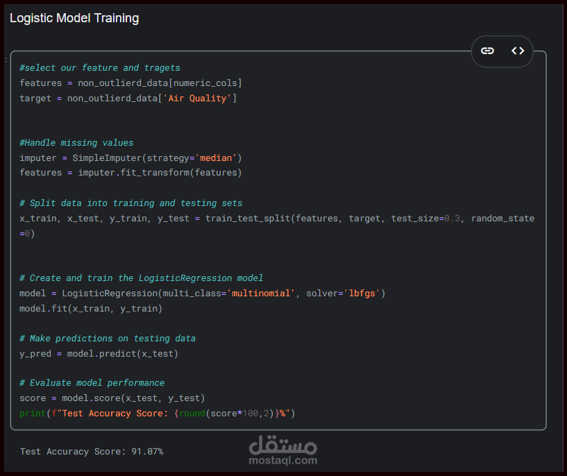Click the score = model.score line
The height and width of the screenshot is (476, 567).
click(112, 398)
